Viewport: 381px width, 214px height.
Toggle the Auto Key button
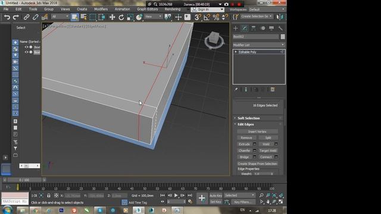216,196
